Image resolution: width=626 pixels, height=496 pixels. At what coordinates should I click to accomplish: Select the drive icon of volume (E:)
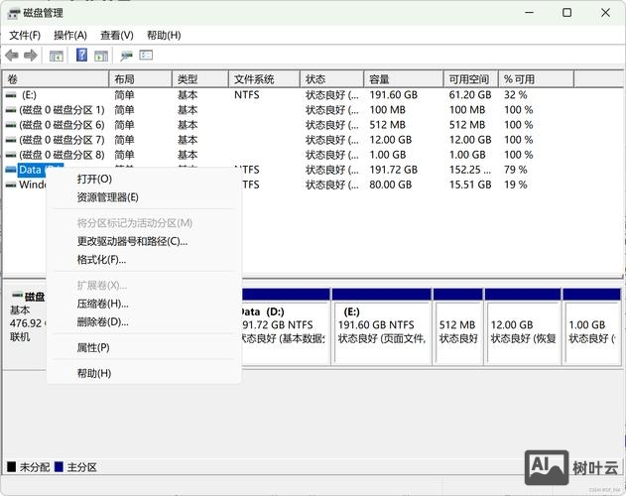point(11,95)
